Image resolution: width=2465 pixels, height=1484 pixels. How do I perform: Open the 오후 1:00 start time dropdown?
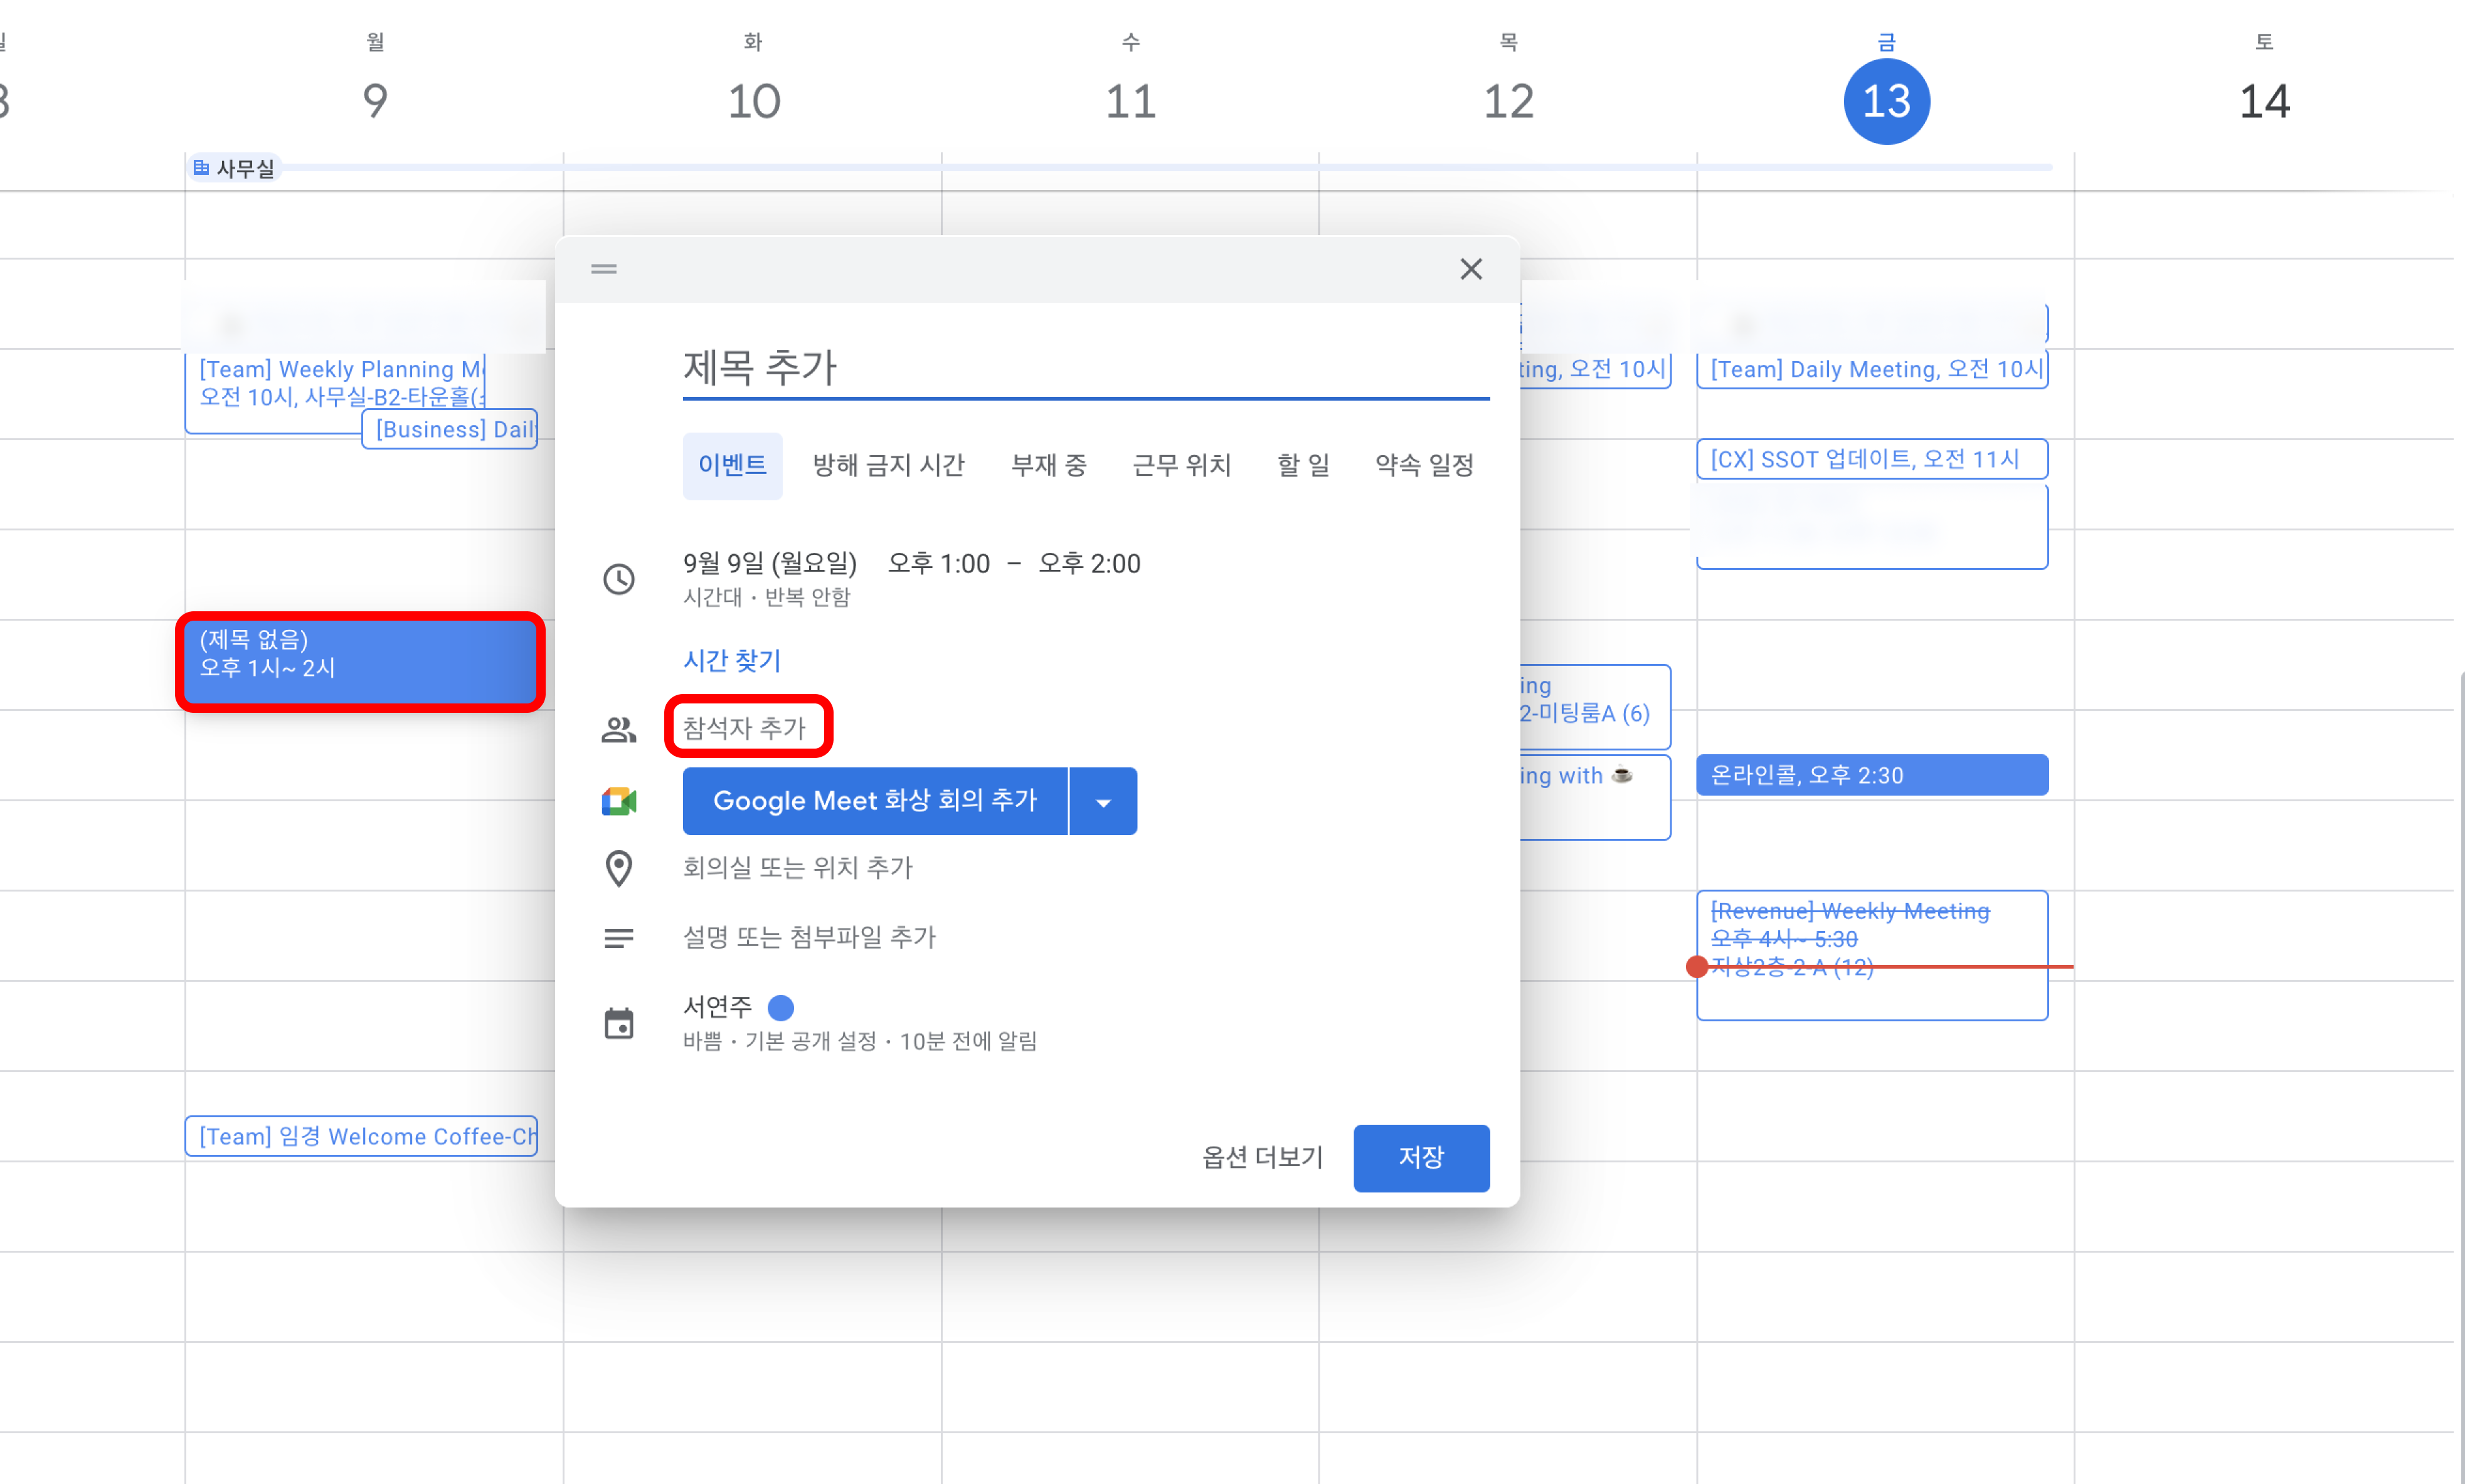click(938, 564)
